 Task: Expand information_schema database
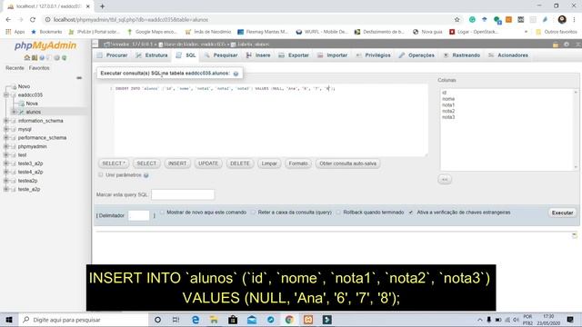pyautogui.click(x=6, y=121)
